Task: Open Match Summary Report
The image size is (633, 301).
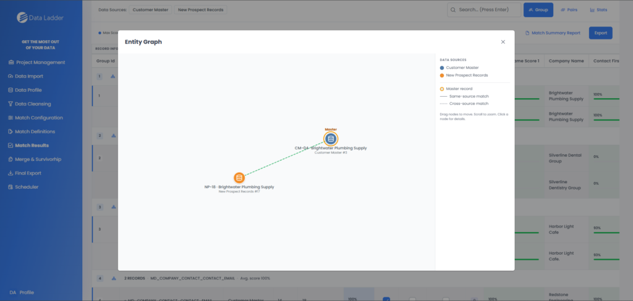Action: tap(553, 33)
